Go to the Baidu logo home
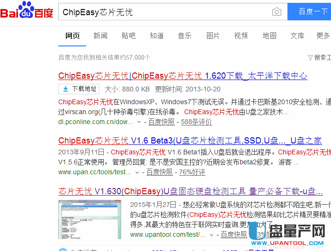331x251 pixels. tap(27, 10)
